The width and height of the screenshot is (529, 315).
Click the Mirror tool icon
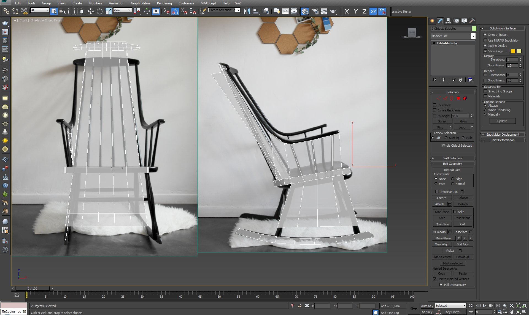(247, 11)
